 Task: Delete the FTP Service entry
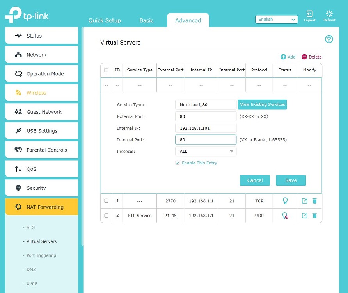(x=314, y=215)
